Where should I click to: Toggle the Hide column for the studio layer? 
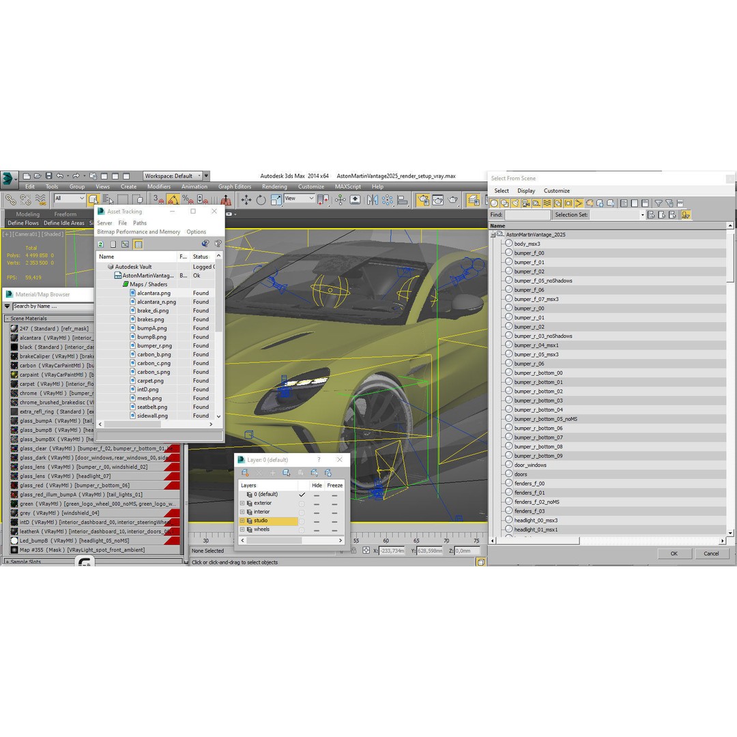tap(317, 521)
